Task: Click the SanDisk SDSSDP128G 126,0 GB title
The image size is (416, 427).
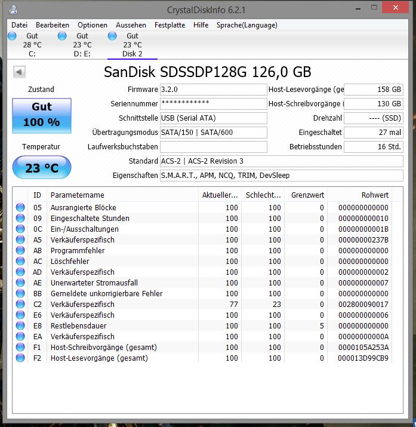Action: coord(207,72)
